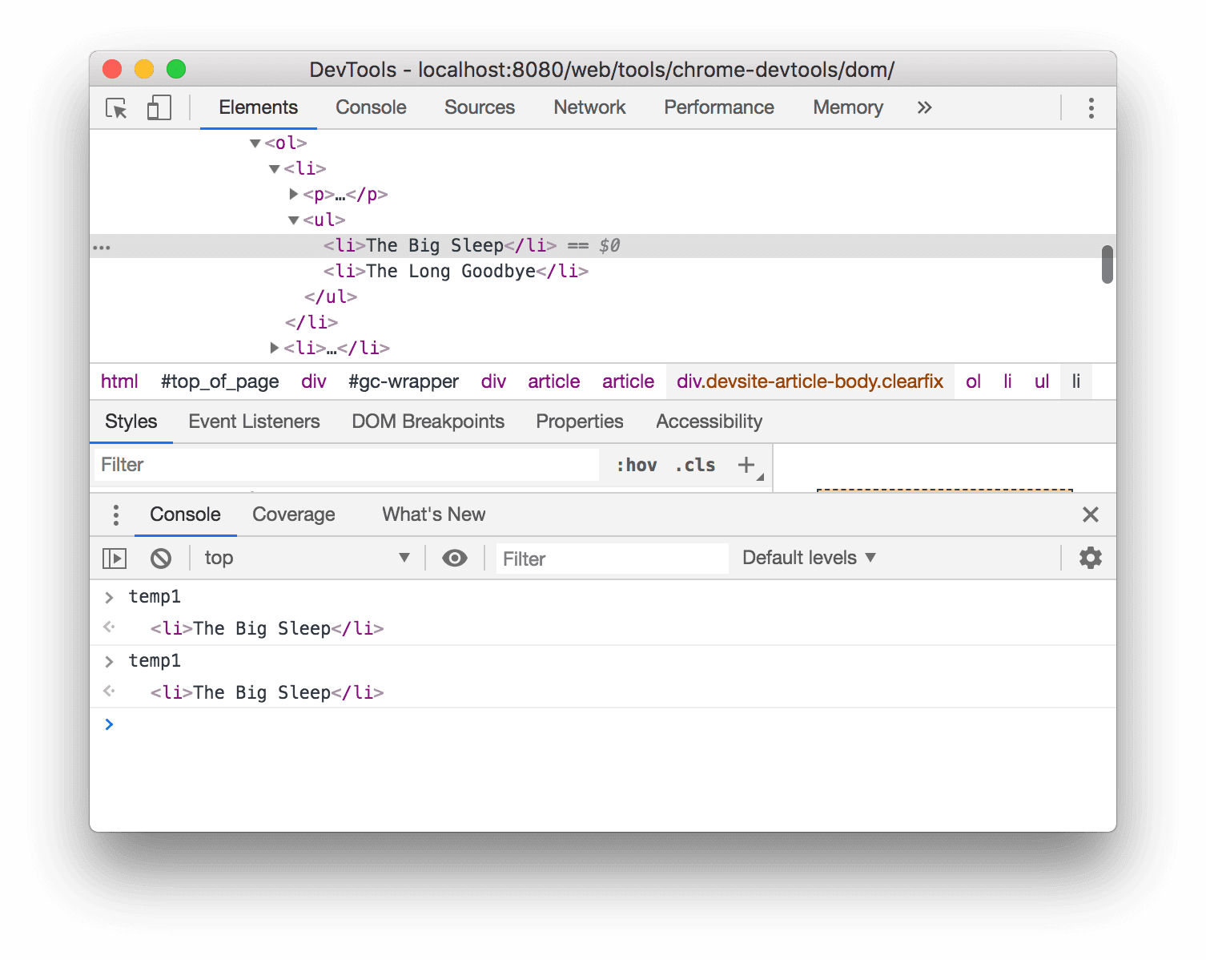This screenshot has width=1206, height=960.
Task: Close the console drawer
Action: (1091, 514)
